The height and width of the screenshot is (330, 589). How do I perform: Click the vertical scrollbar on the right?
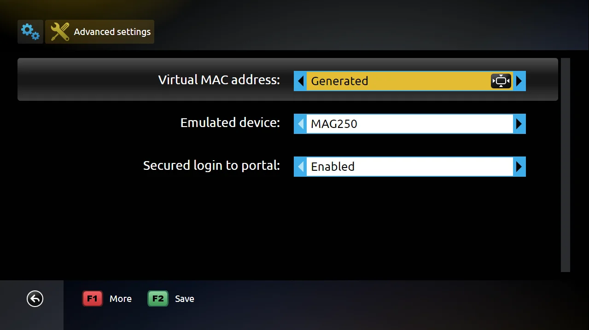pos(566,165)
